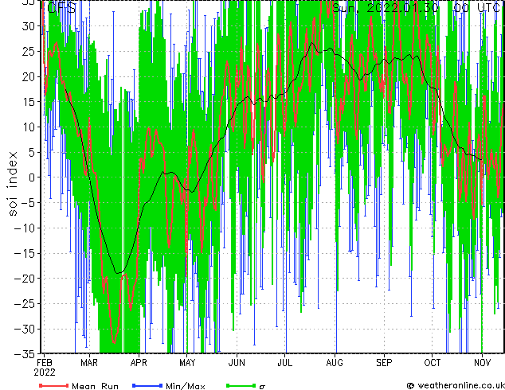Click the -5 y-axis tick label

tap(29, 203)
